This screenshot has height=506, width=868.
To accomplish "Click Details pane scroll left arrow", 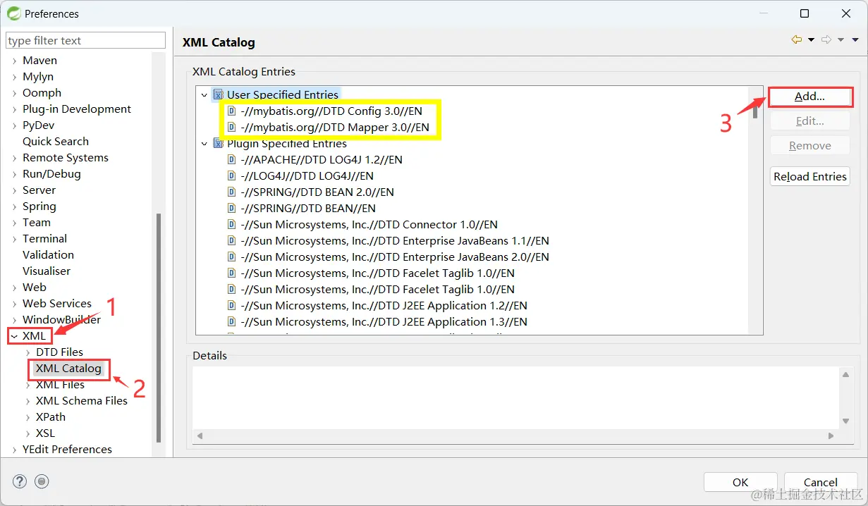I will (200, 436).
